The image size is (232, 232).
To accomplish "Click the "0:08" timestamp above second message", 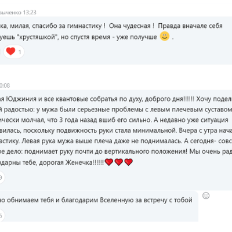I will (x=5, y=85).
